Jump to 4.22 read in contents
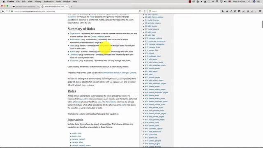The width and height of the screenshot is (263, 148). [x=149, y=74]
